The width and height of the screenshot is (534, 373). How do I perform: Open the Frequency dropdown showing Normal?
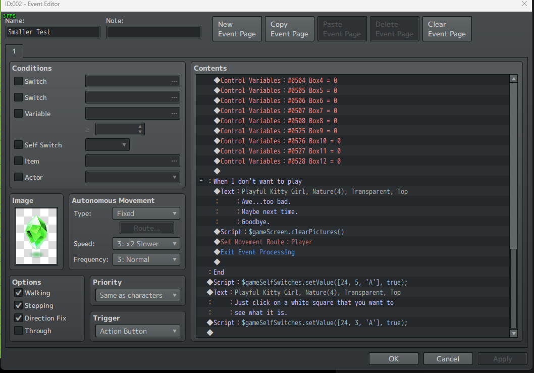coord(146,259)
